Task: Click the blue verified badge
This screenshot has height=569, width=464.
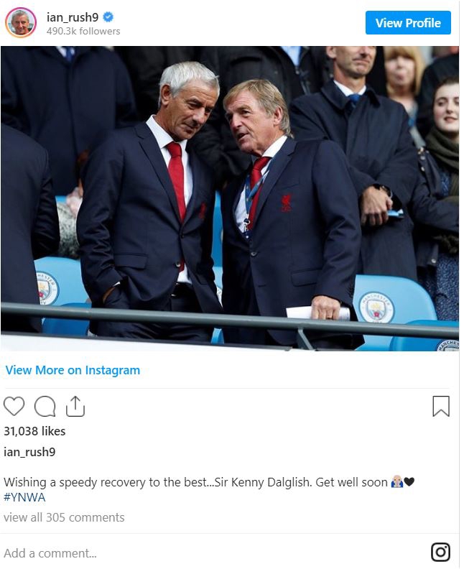Action: tap(108, 17)
